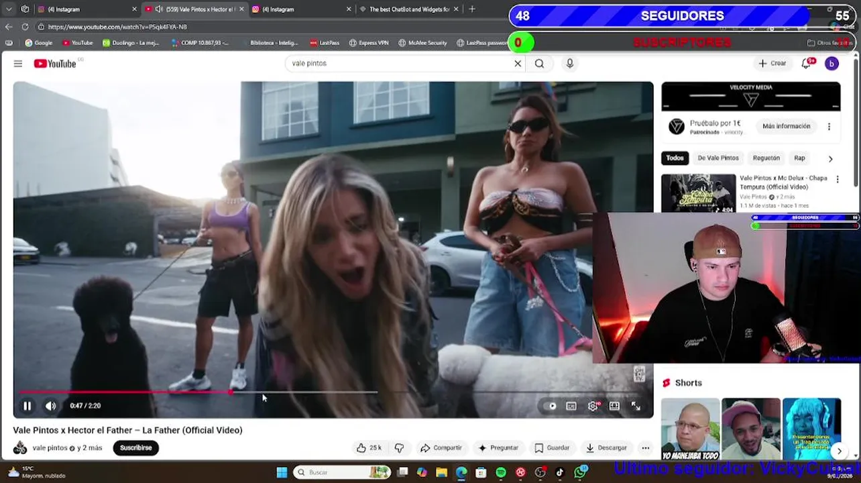This screenshot has width=861, height=483.
Task: Open the 'YO MANEJABA TODO' short
Action: click(x=690, y=429)
